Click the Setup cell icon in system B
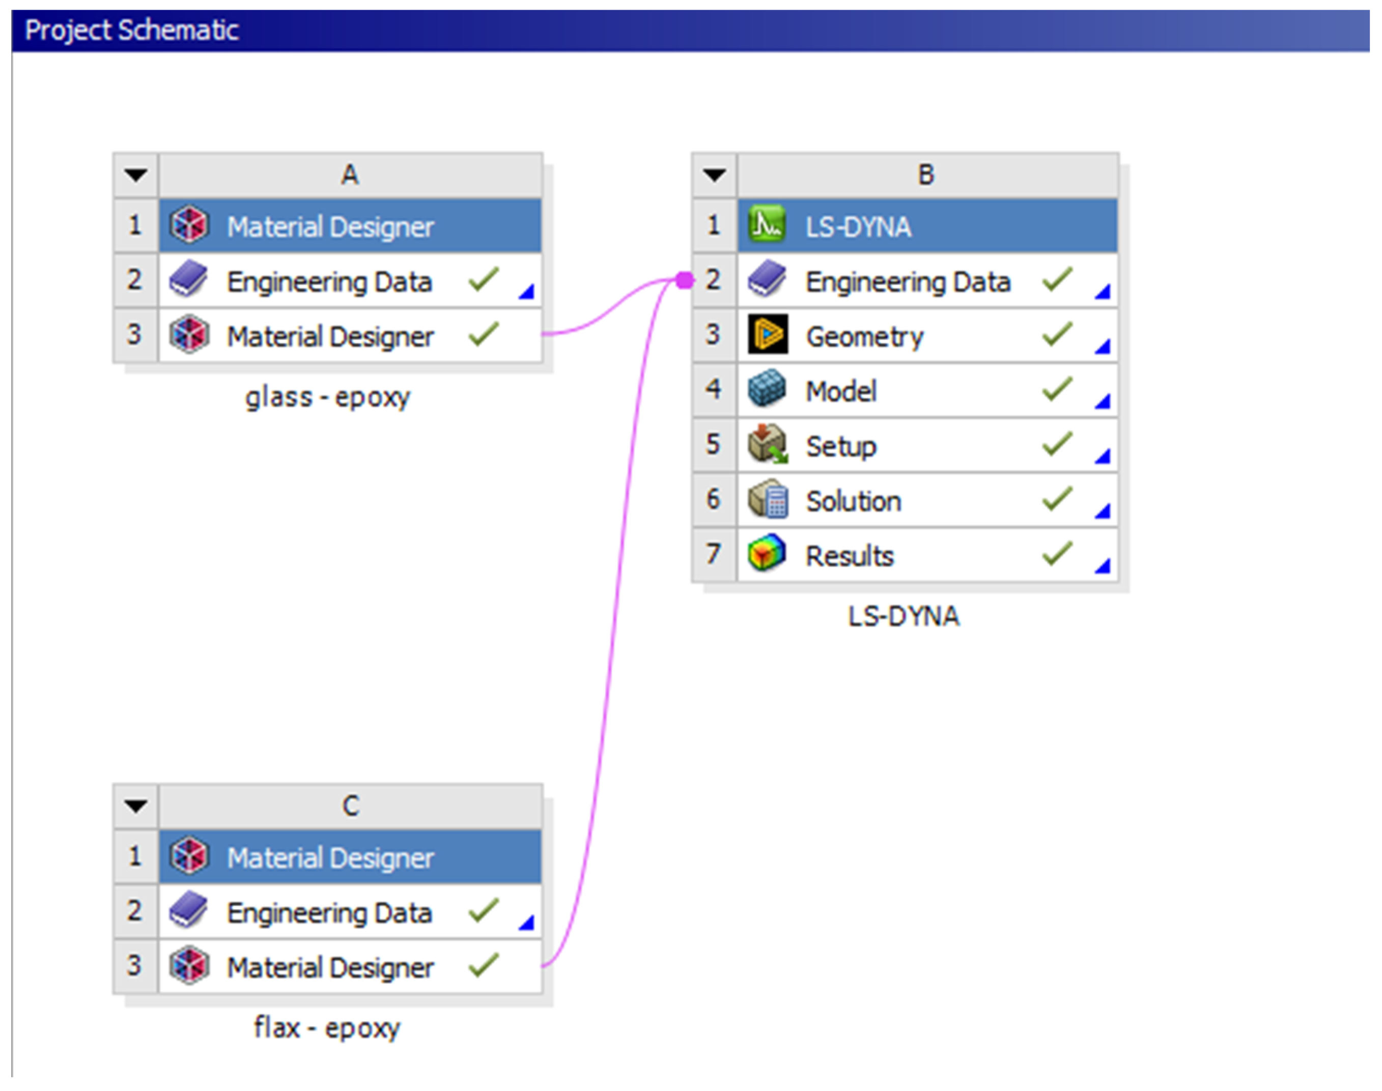The height and width of the screenshot is (1091, 1382). 767,444
